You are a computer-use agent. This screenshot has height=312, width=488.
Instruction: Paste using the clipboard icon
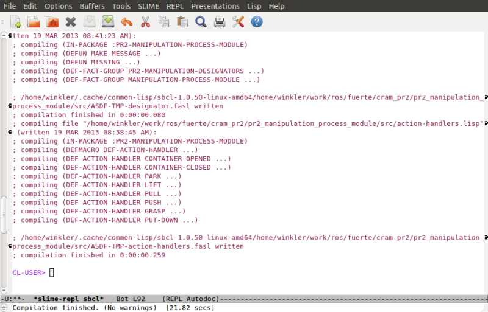pos(182,23)
